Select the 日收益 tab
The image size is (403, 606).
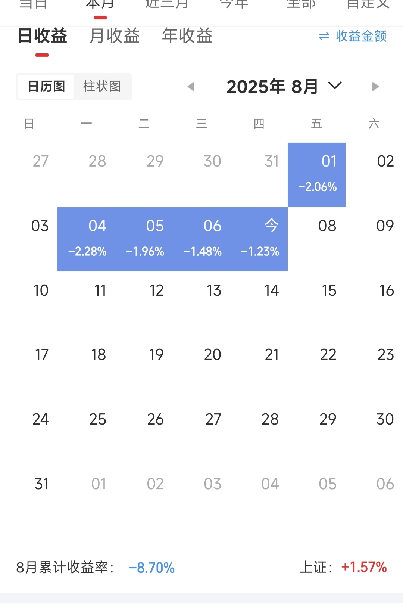(42, 36)
